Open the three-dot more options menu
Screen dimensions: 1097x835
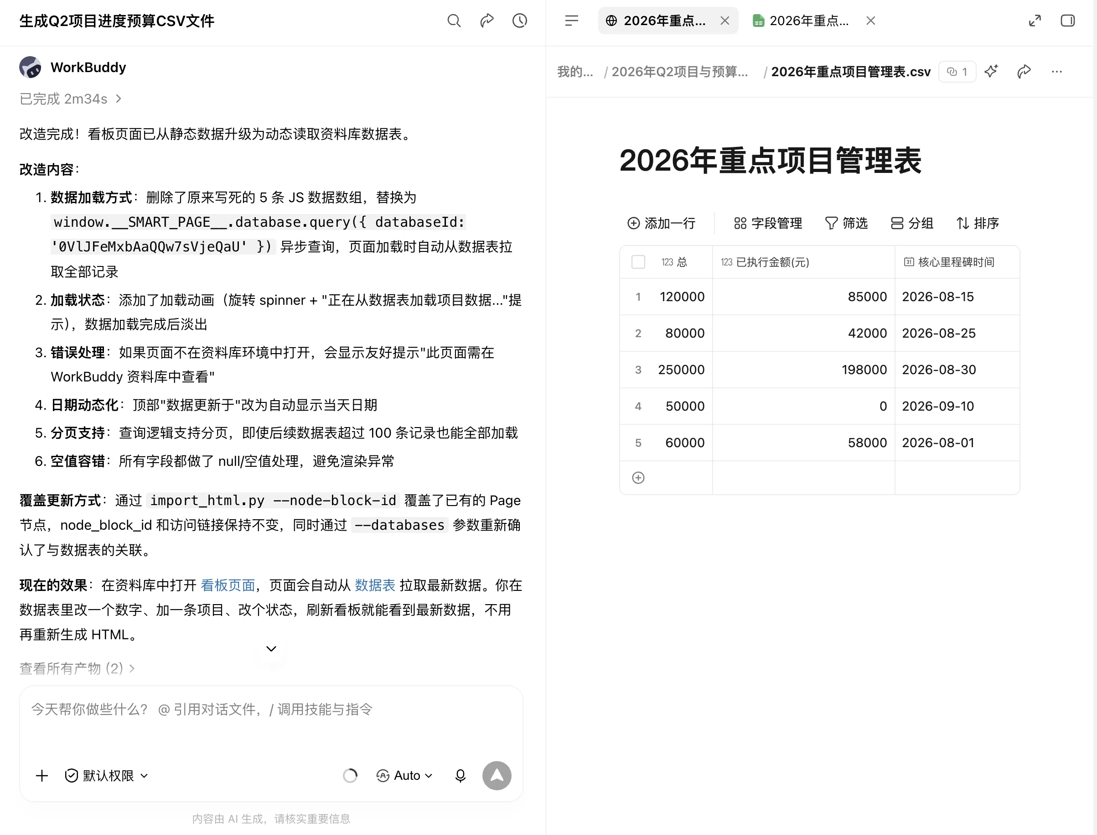coord(1056,72)
